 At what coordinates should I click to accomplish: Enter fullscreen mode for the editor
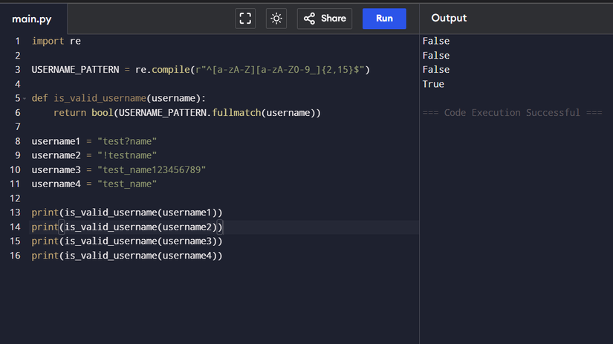click(245, 19)
